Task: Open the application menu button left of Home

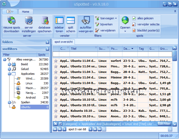Action: [10, 12]
